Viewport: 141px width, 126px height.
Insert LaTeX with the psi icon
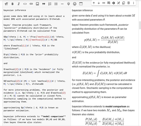point(69,4)
